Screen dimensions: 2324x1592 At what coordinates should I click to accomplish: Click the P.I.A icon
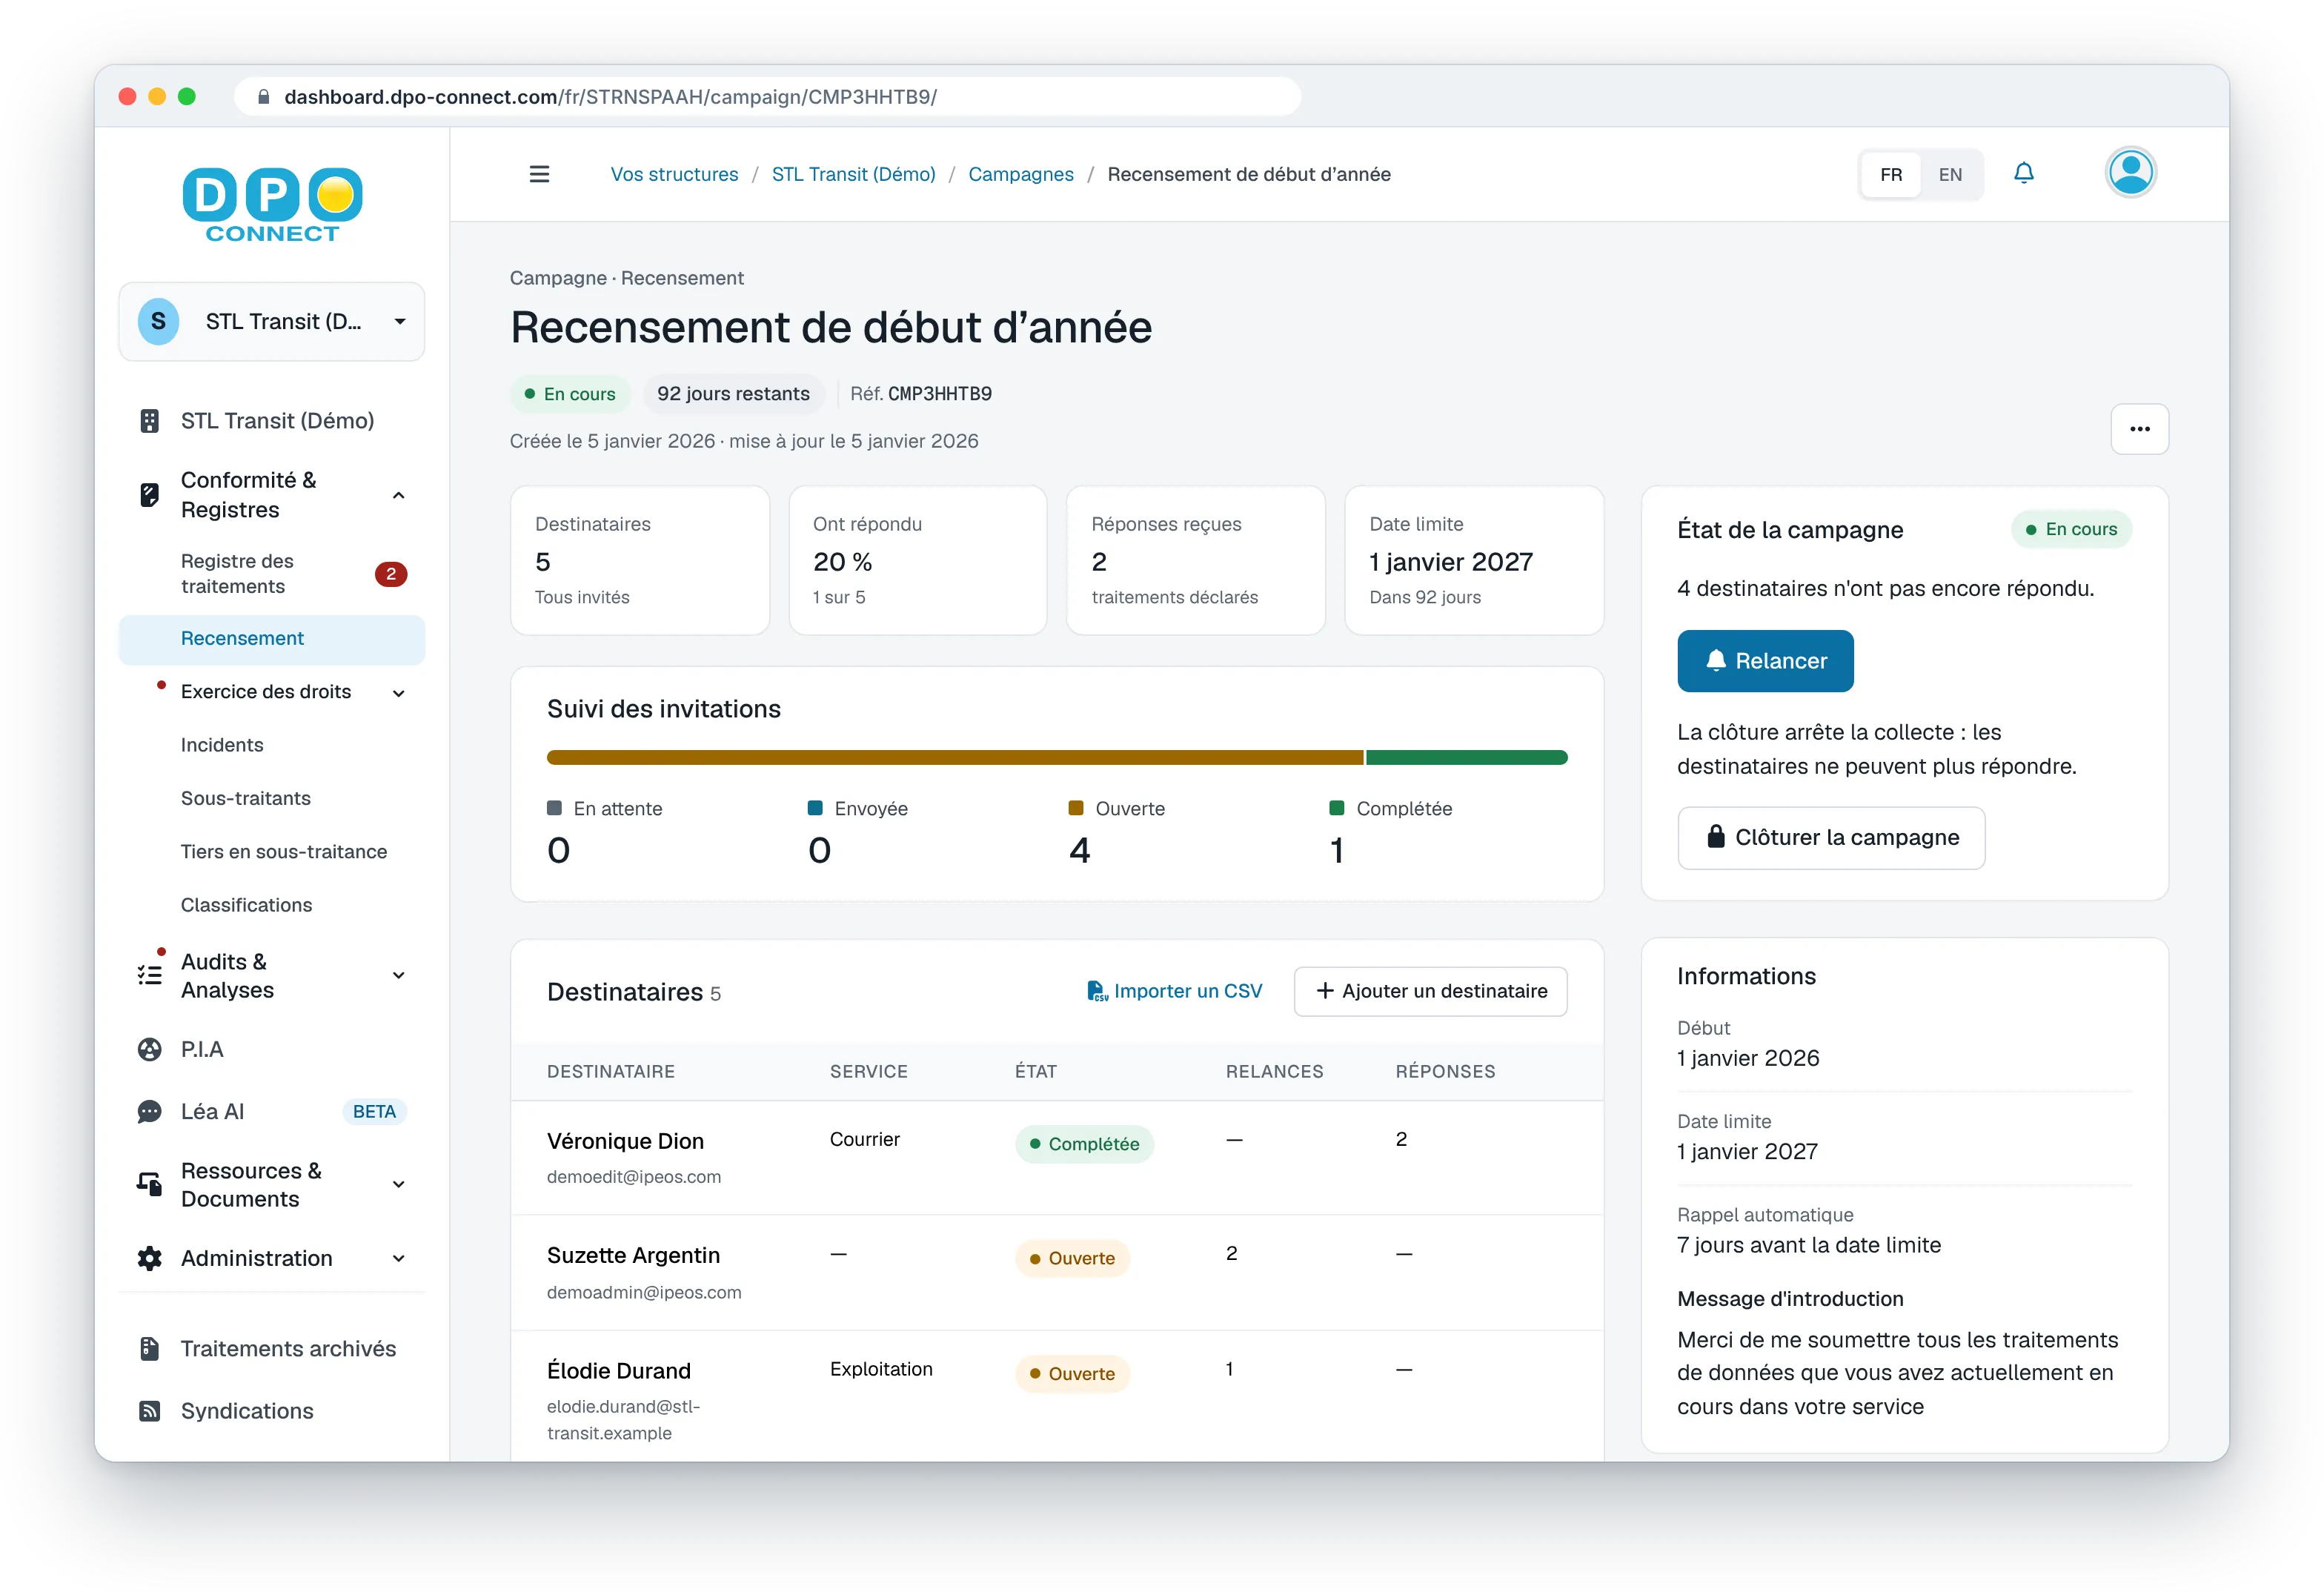pyautogui.click(x=150, y=1049)
